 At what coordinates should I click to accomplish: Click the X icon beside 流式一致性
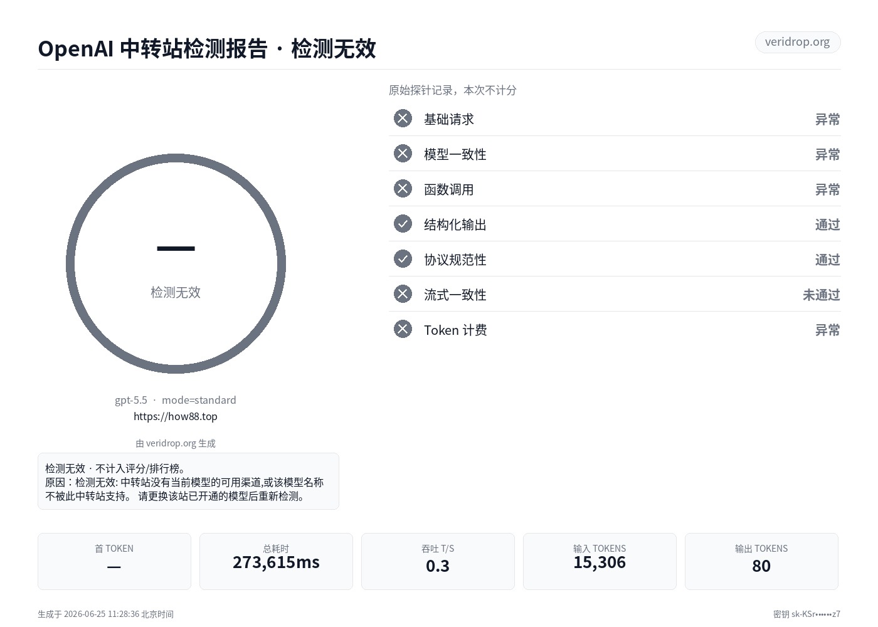(x=403, y=294)
